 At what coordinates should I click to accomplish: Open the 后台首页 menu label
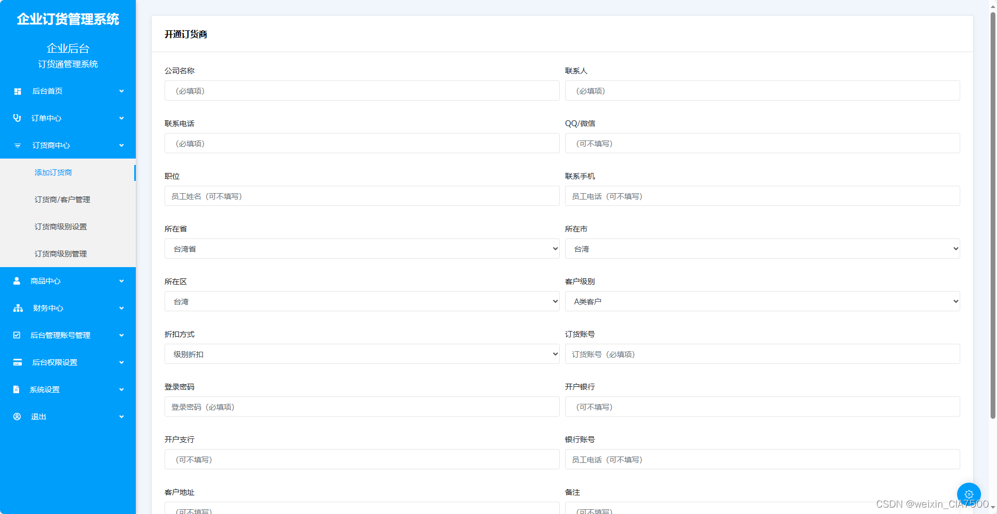click(47, 91)
